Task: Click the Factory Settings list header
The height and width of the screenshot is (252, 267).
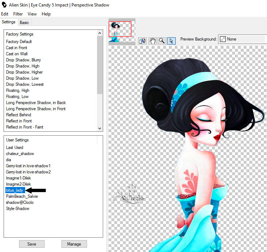Action: coord(20,34)
